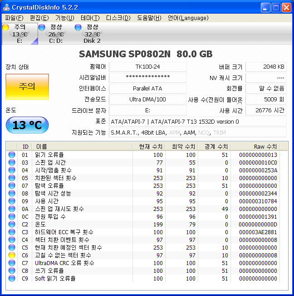Image resolution: width=294 pixels, height=296 pixels.
Task: Open the 편집(E) menu
Action: pyautogui.click(x=39, y=18)
